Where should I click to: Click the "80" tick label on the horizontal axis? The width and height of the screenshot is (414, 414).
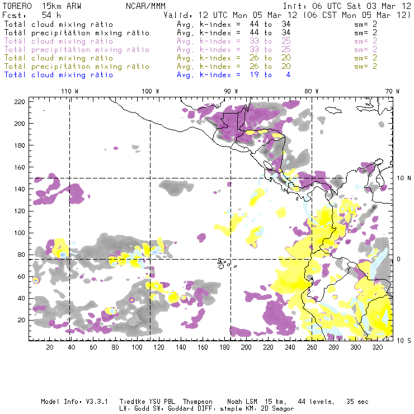coord(115,347)
